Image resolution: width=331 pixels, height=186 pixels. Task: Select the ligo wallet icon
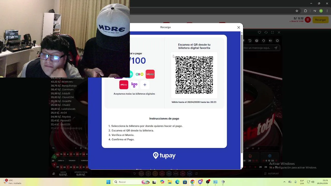click(x=134, y=84)
